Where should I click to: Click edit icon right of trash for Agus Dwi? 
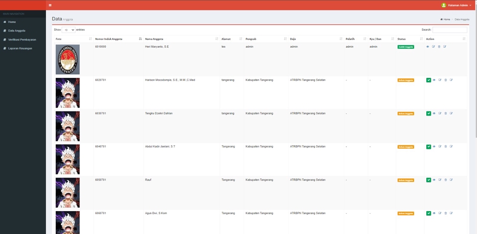[x=451, y=213]
